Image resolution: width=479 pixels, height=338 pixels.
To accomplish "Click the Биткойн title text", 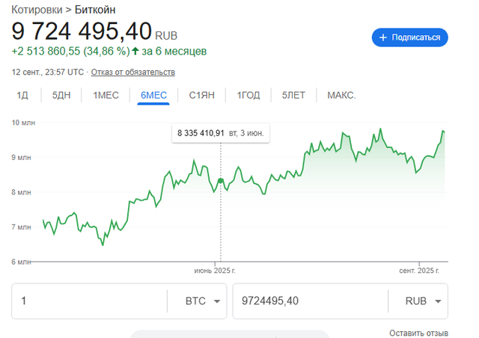I will 95,10.
